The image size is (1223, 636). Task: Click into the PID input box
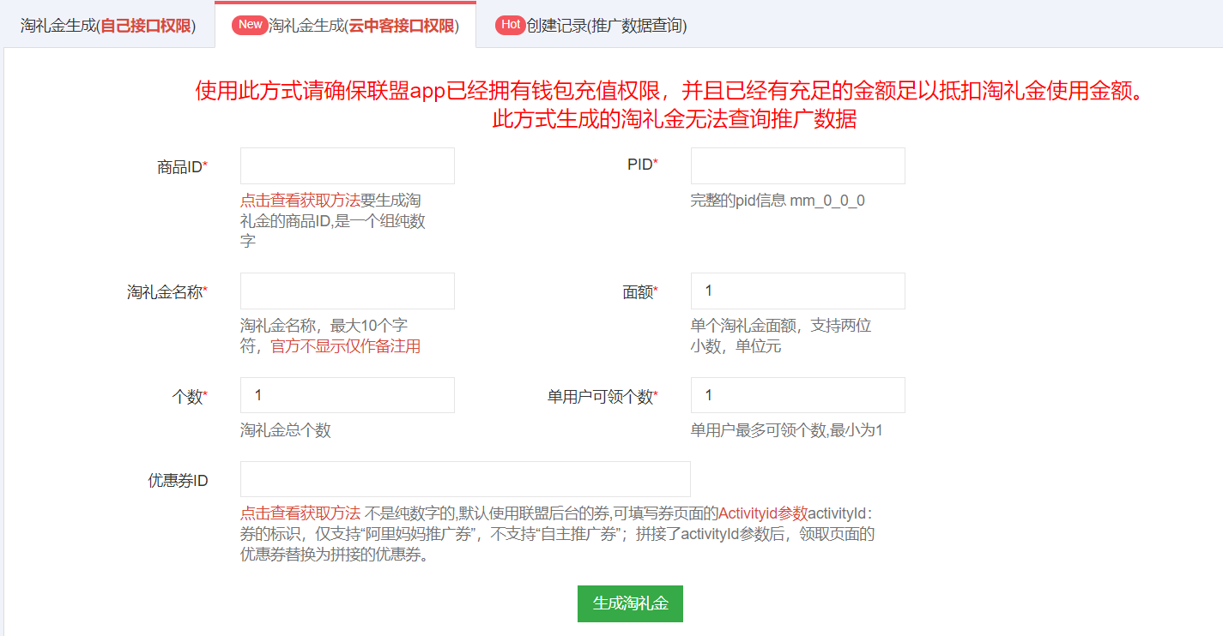pyautogui.click(x=798, y=166)
